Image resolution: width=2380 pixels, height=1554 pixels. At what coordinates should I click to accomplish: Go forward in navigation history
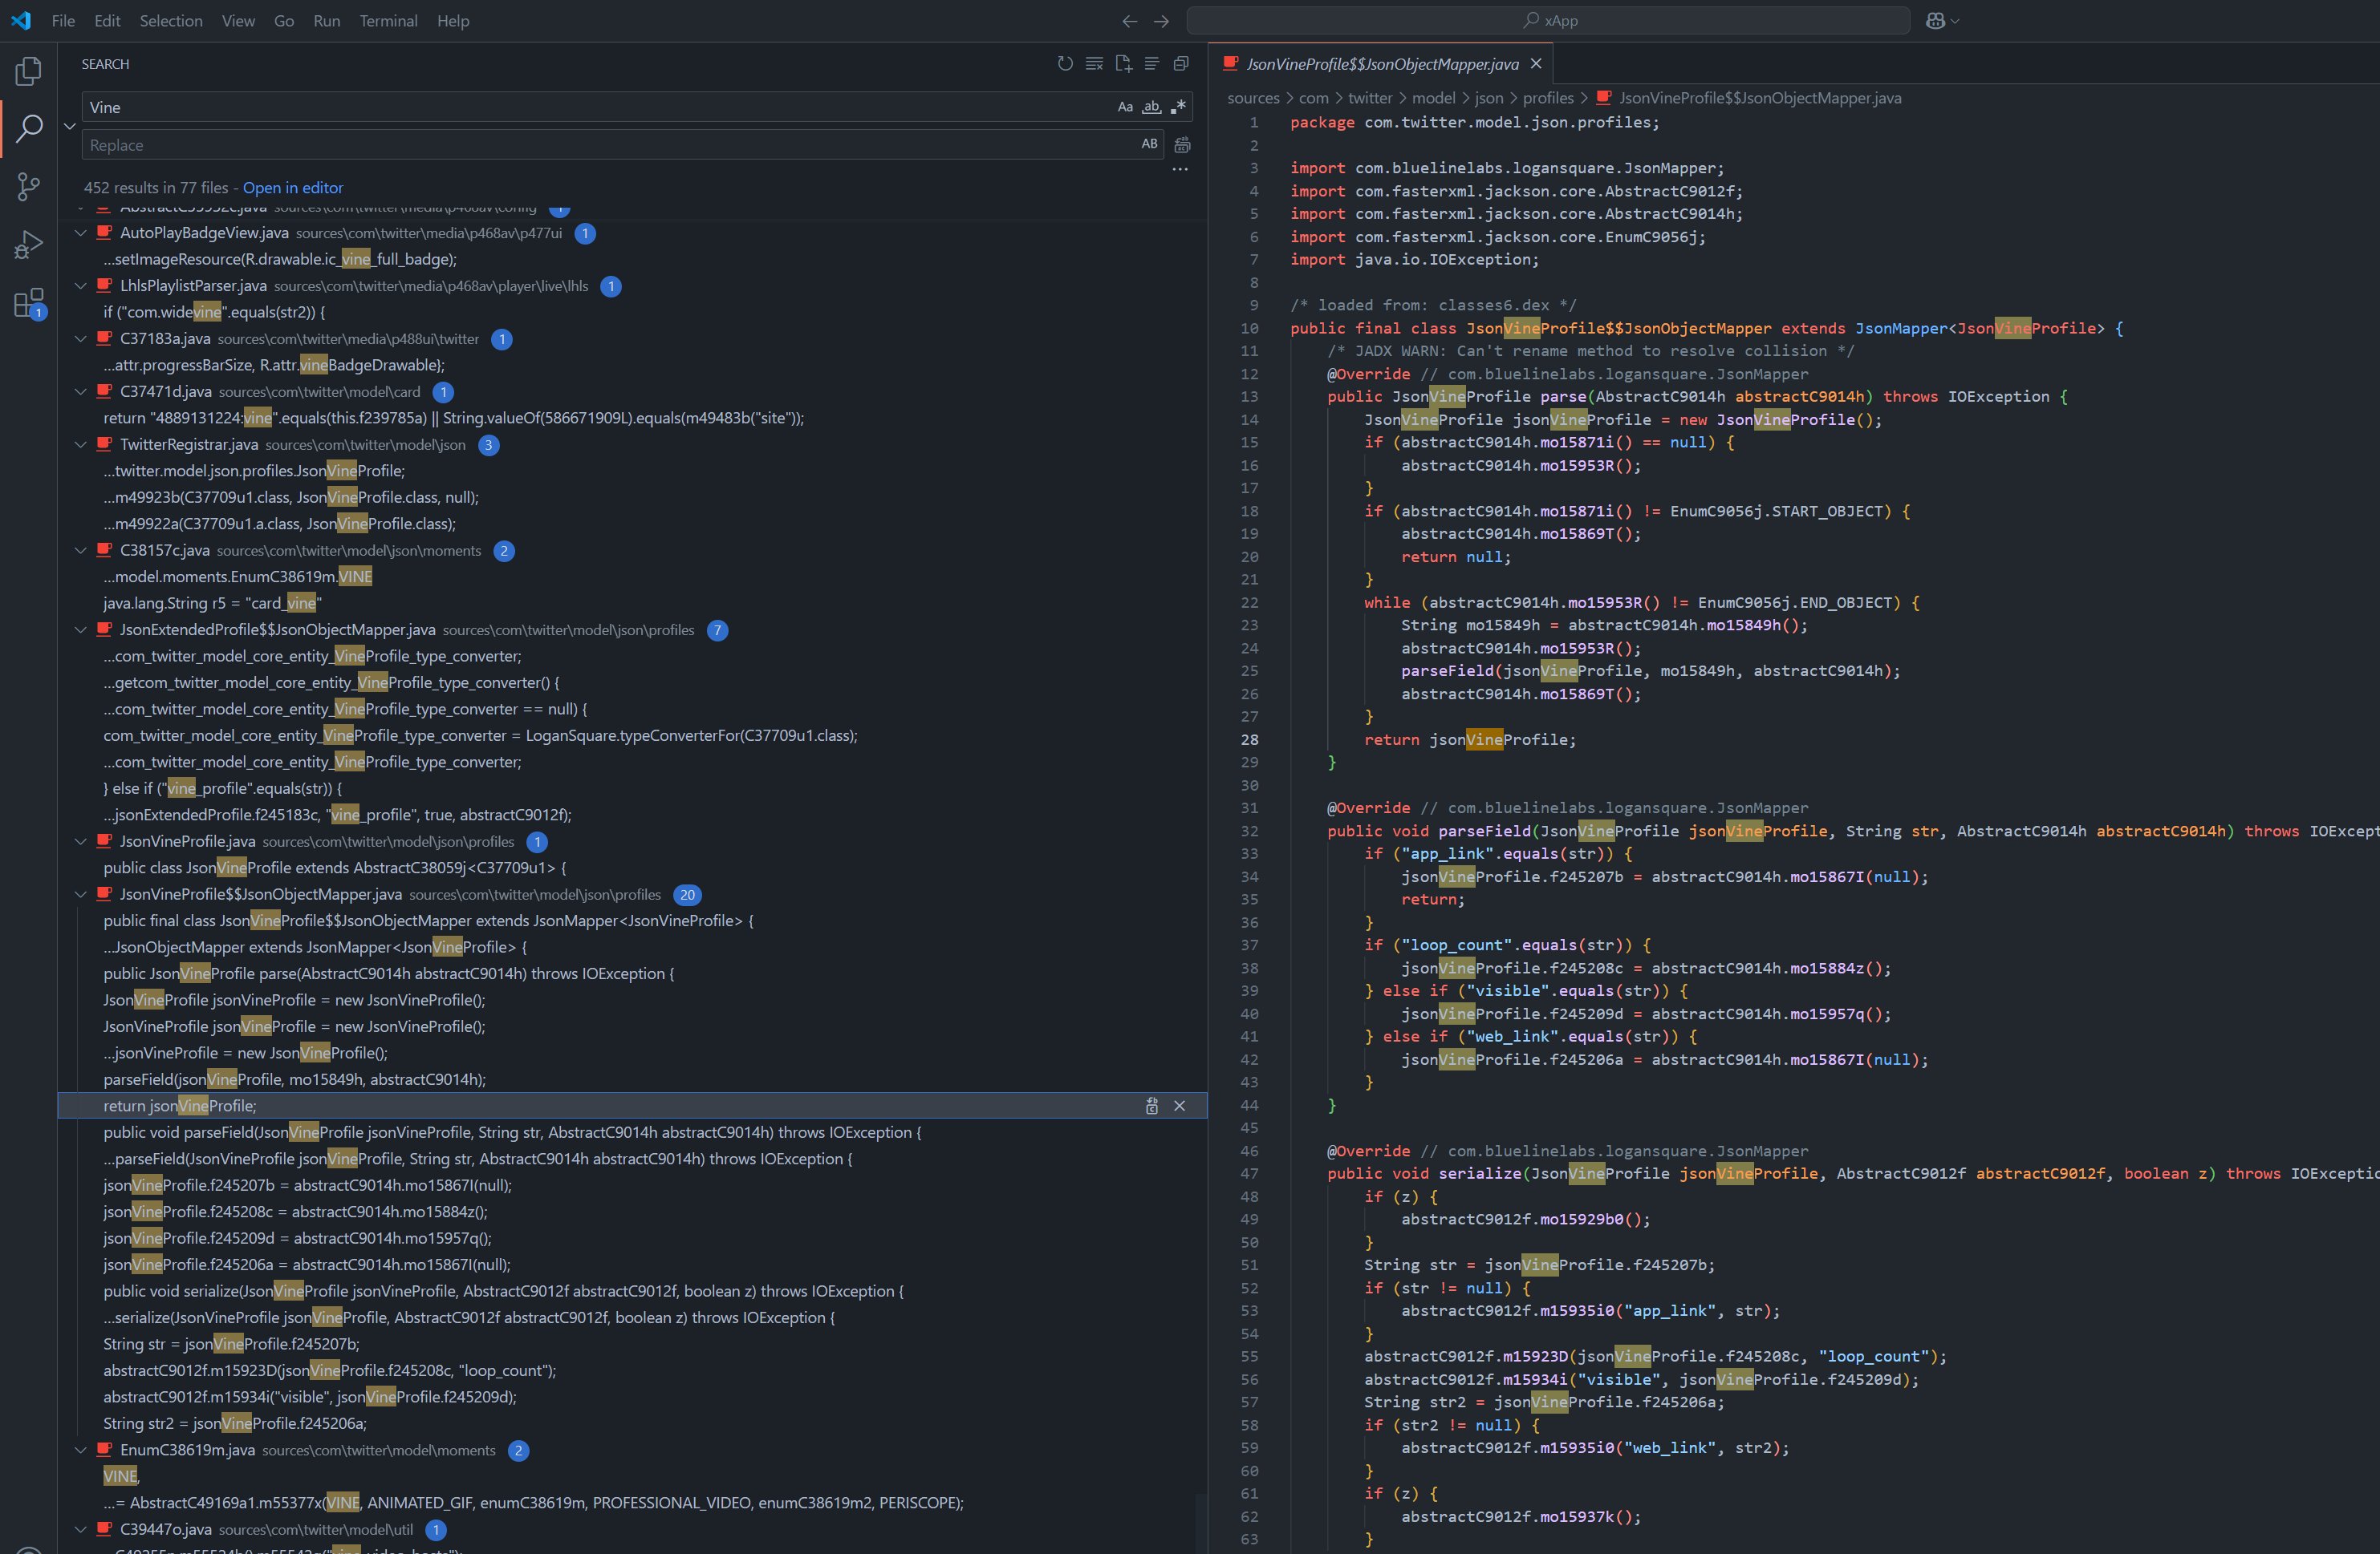(x=1161, y=21)
